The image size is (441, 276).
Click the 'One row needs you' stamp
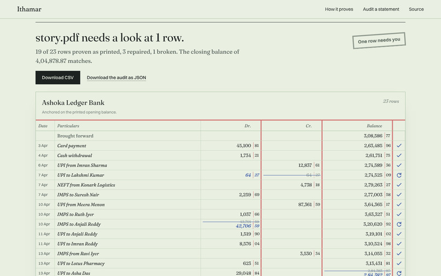(x=379, y=41)
